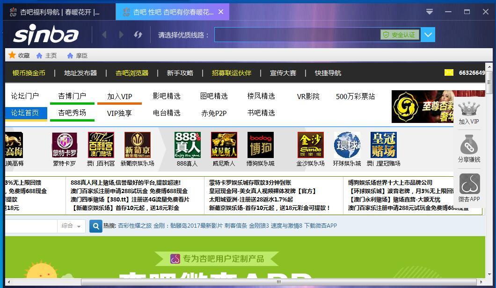Click 银币换金币 in top menu

click(29, 73)
